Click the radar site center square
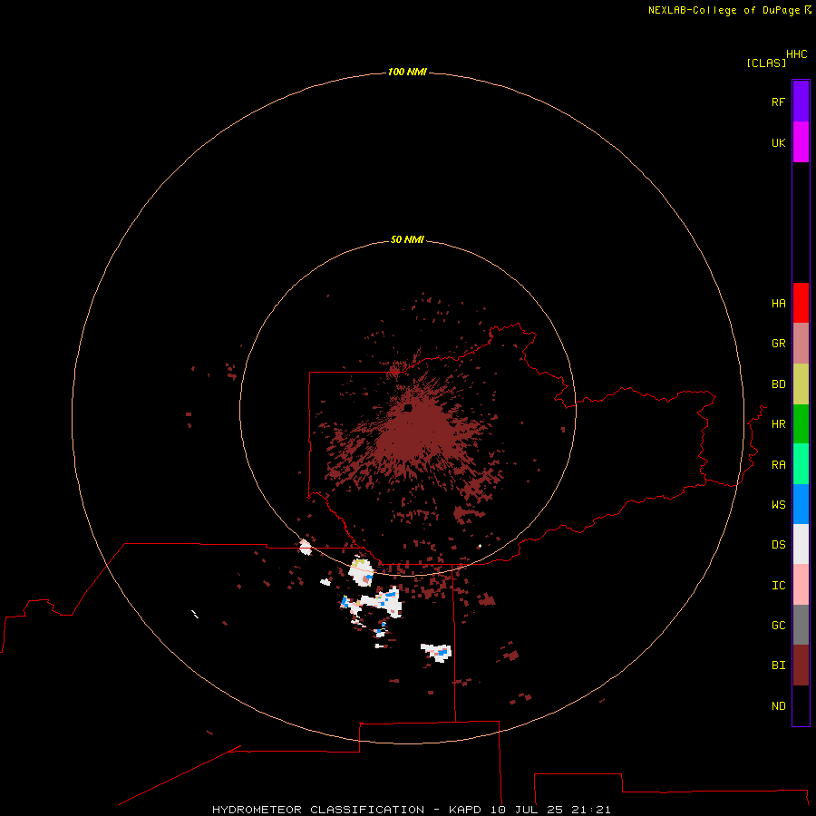This screenshot has width=816, height=816. tap(408, 408)
